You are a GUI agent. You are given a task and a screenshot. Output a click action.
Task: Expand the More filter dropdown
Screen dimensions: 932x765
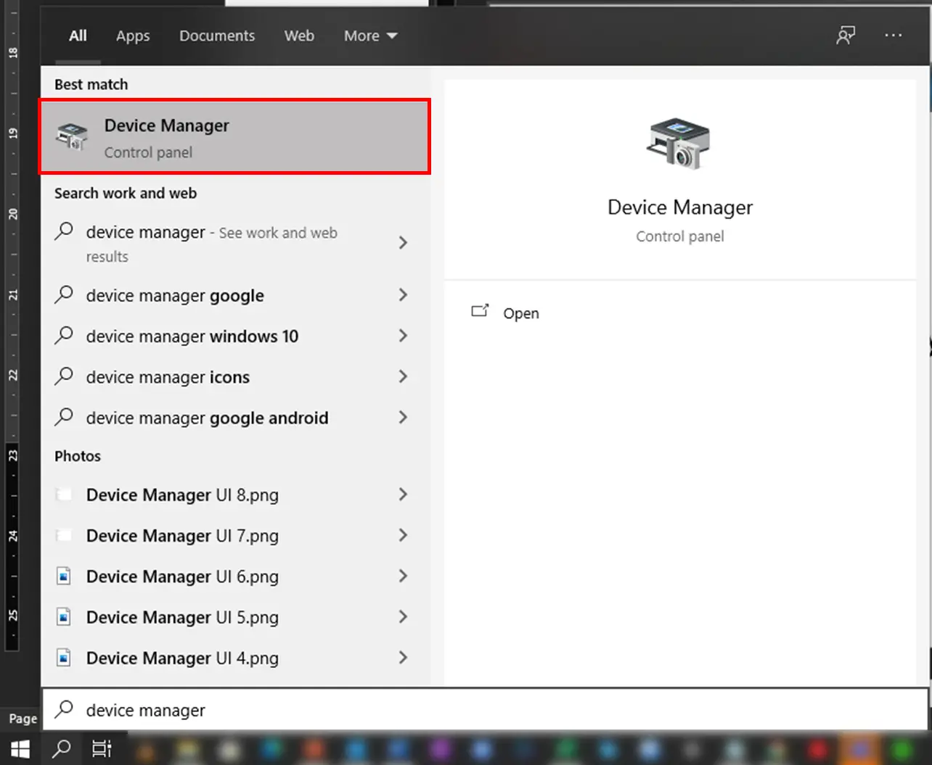pos(370,36)
